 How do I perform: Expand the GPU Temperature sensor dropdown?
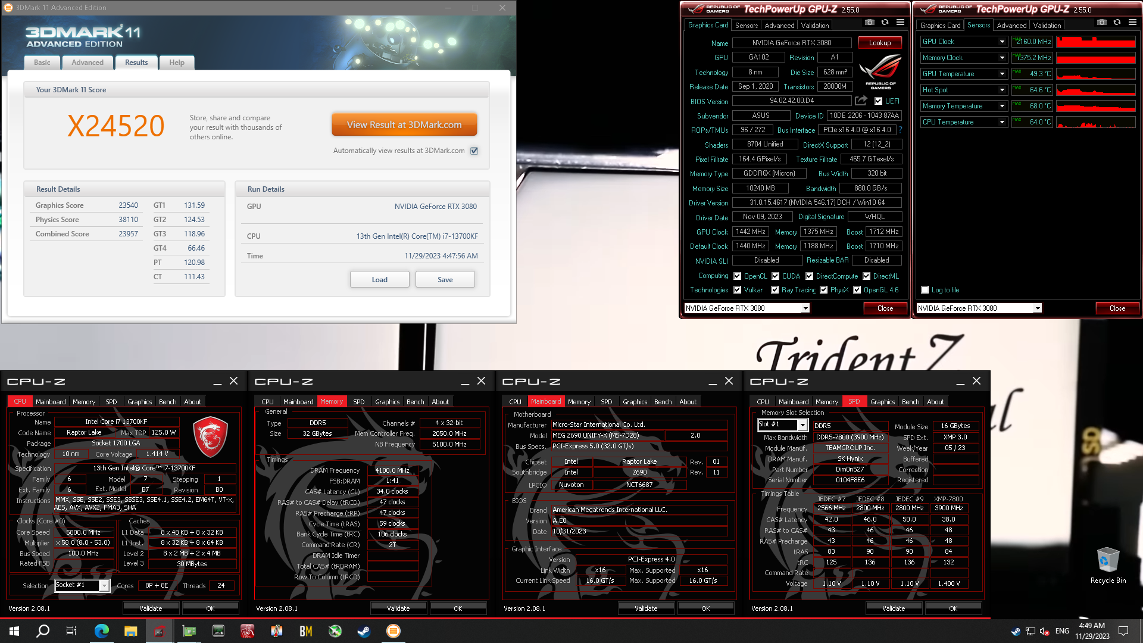tap(1002, 74)
